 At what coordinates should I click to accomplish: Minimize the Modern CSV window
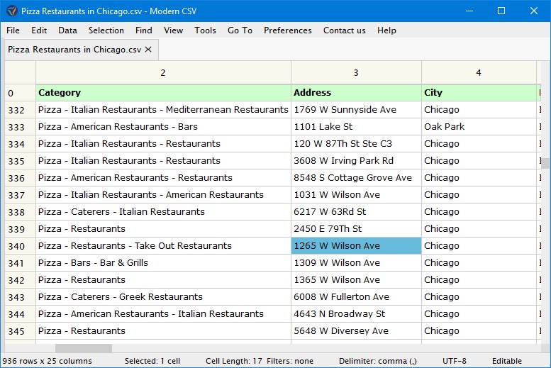point(469,11)
